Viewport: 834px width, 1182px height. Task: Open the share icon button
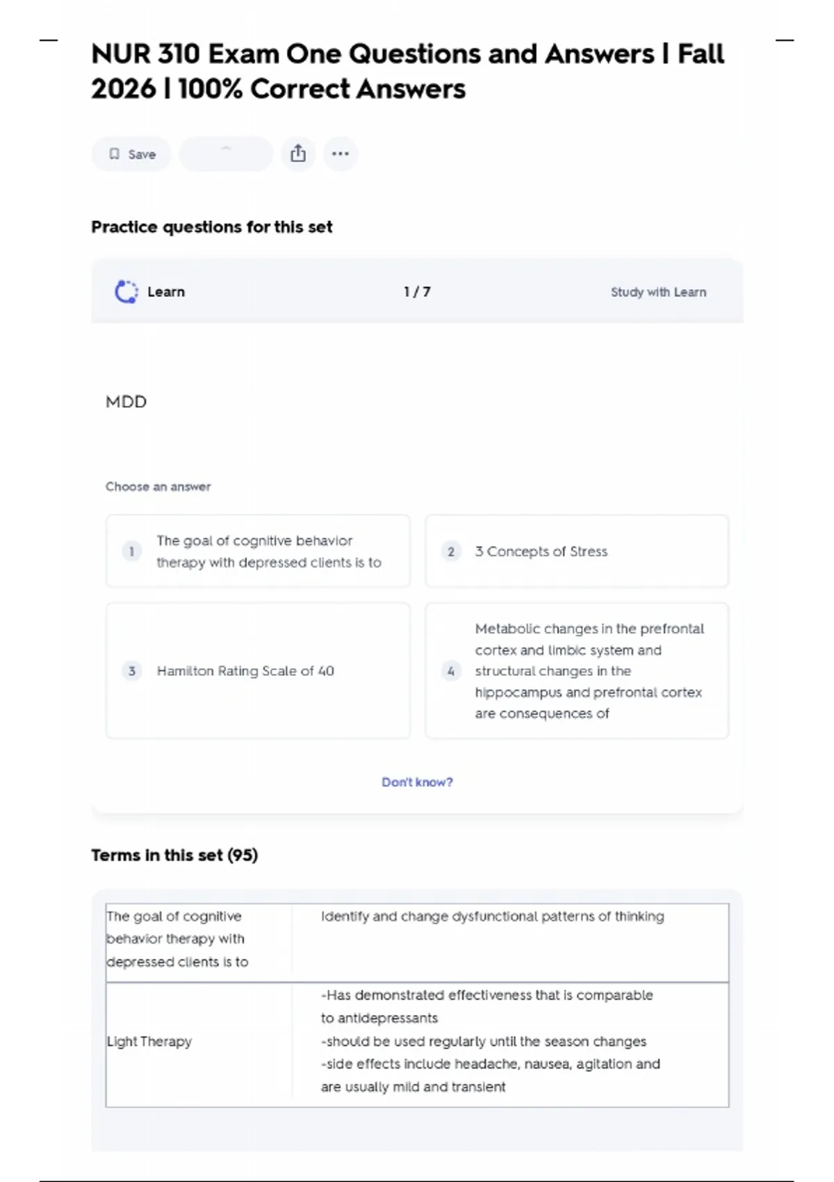(x=298, y=154)
